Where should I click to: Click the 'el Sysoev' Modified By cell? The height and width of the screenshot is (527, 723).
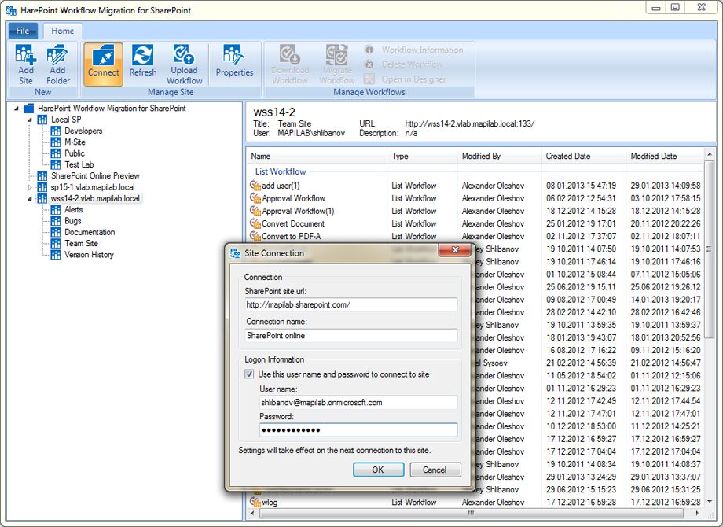coord(491,363)
